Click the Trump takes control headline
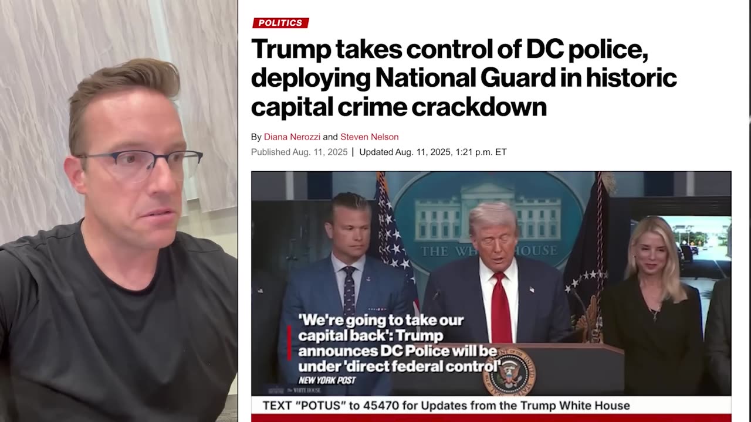Image resolution: width=751 pixels, height=422 pixels. pos(464,77)
